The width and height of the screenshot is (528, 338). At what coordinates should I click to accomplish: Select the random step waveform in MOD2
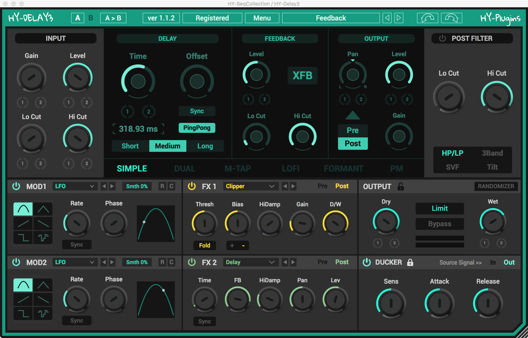pyautogui.click(x=43, y=314)
